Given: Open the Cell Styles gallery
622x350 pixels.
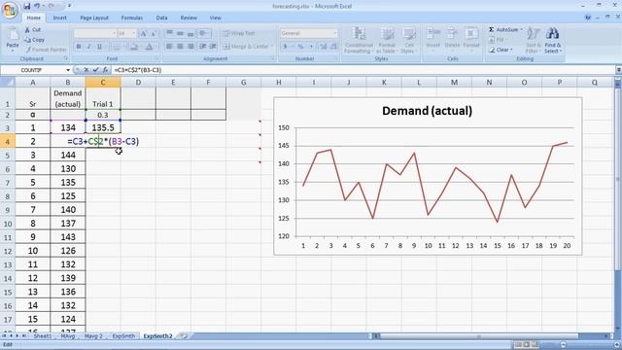Looking at the screenshot, I should pyautogui.click(x=408, y=40).
